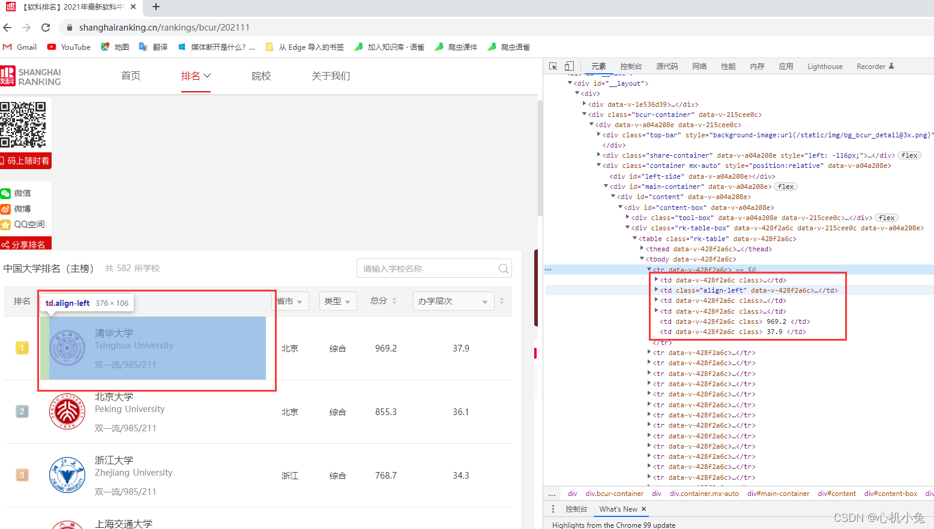This screenshot has width=934, height=529.
Task: Open the 北京大学 link
Action: (114, 396)
